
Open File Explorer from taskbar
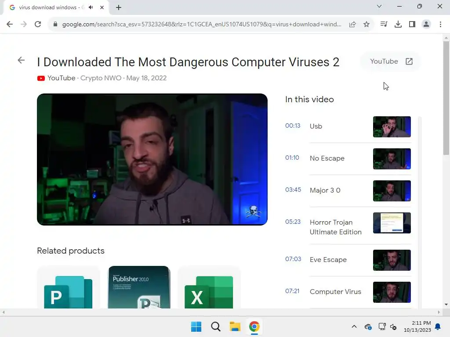[x=235, y=326]
